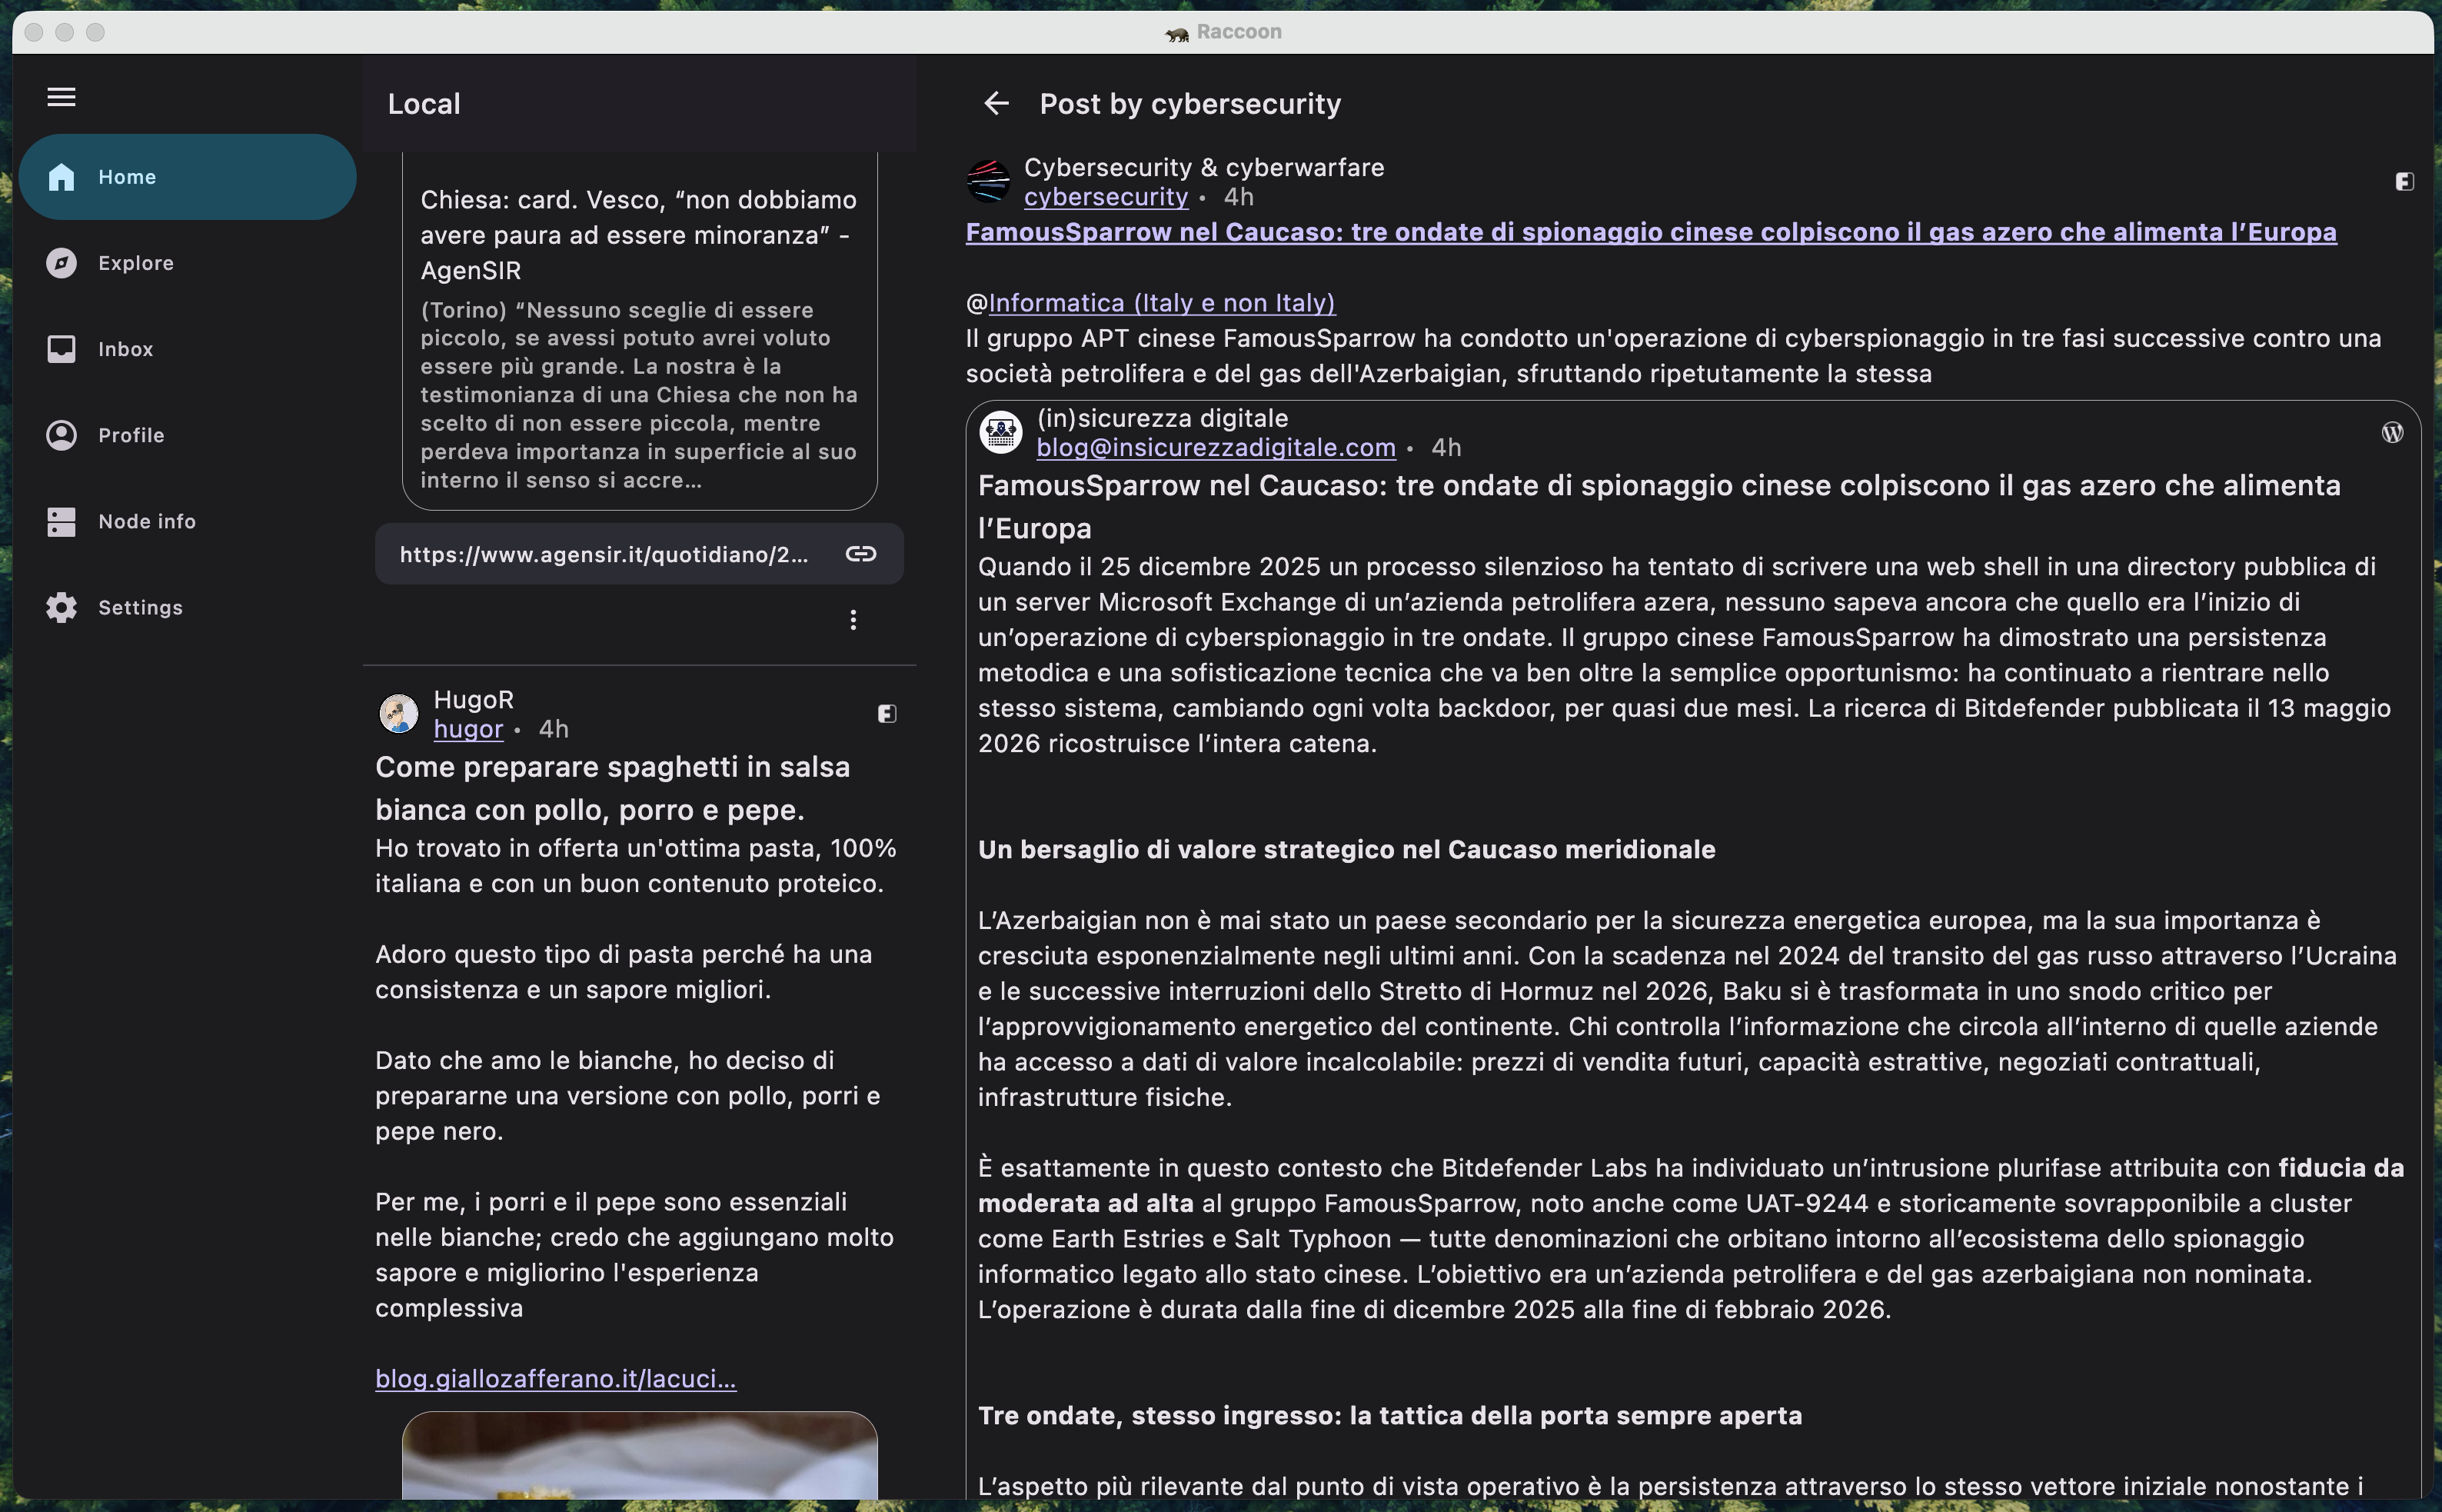The width and height of the screenshot is (2442, 1512).
Task: Open blog.giallozafferano.it link
Action: coord(555,1378)
